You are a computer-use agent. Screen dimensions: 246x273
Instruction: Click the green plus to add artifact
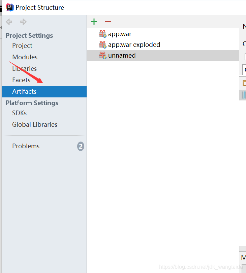(94, 22)
